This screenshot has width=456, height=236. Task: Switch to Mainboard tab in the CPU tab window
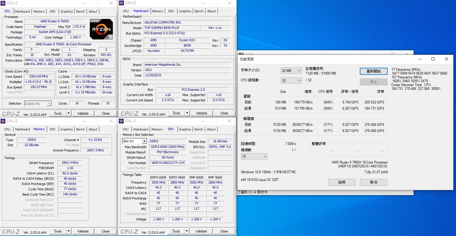(22, 11)
